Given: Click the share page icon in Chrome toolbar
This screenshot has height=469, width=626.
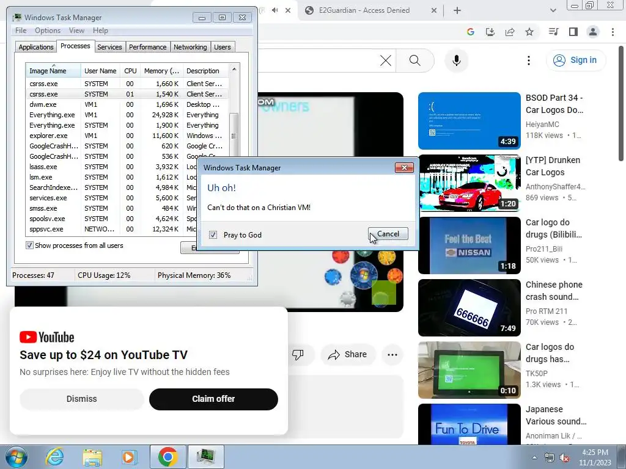Looking at the screenshot, I should 510,32.
